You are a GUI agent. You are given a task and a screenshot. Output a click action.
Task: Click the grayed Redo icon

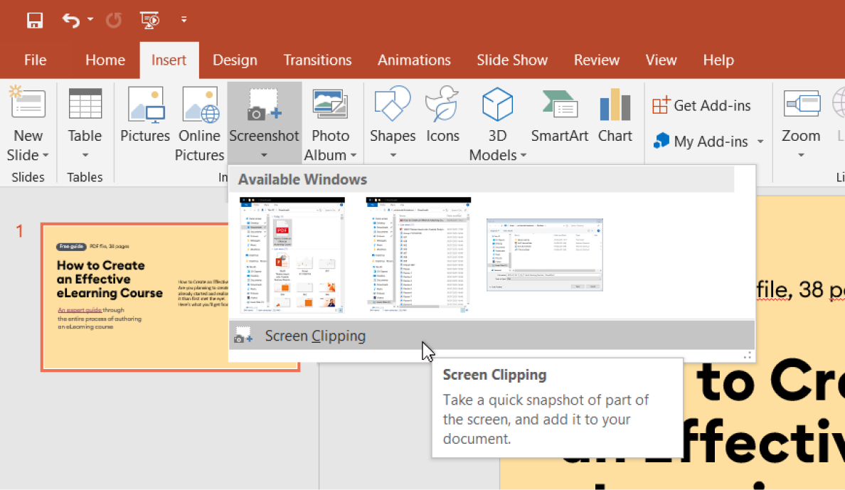coord(114,21)
